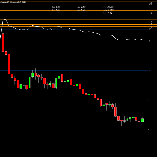Viewport: 157px width, 157px height.
Task: Click the last green candlestick on chart
Action: 142,120
